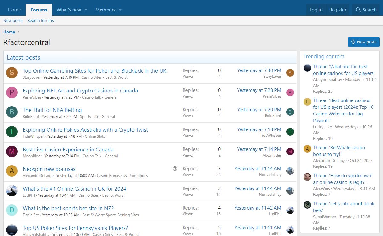383x236 pixels.
Task: Click small S avatar of last poster StoryLover
Action: pos(290,73)
